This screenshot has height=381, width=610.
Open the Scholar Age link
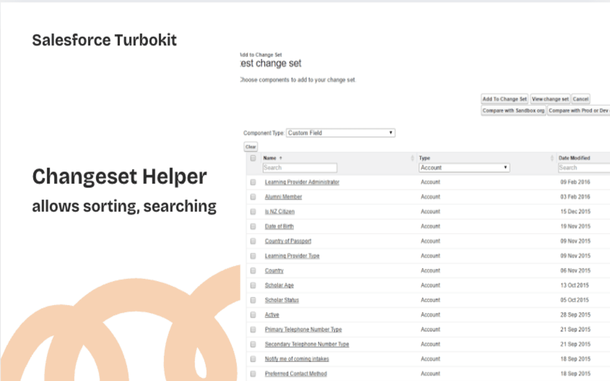tap(279, 286)
